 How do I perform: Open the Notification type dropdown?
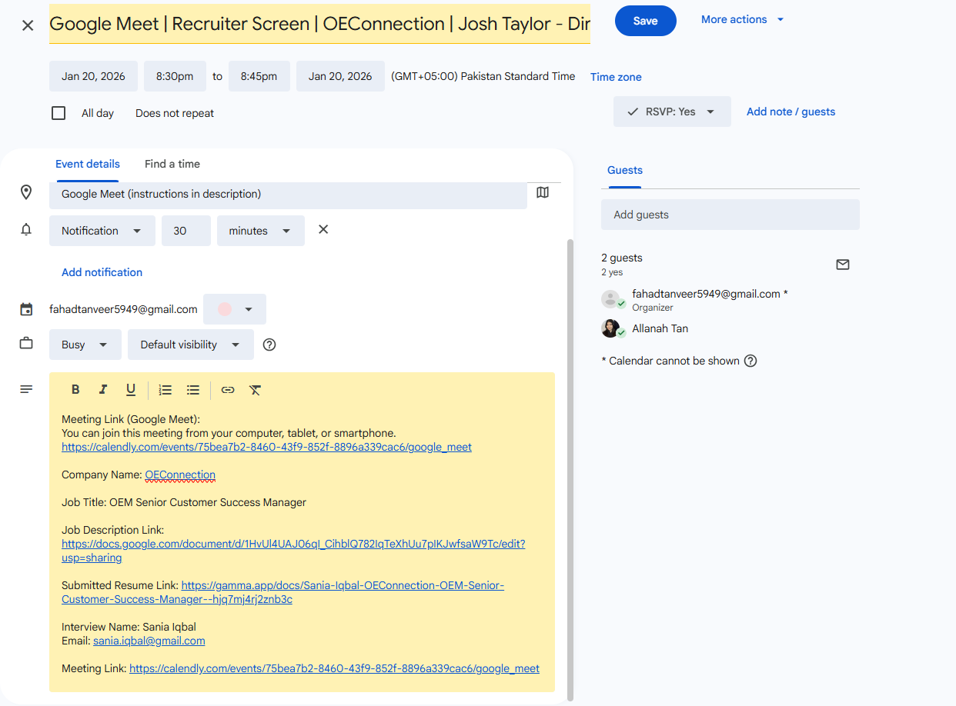pyautogui.click(x=102, y=231)
